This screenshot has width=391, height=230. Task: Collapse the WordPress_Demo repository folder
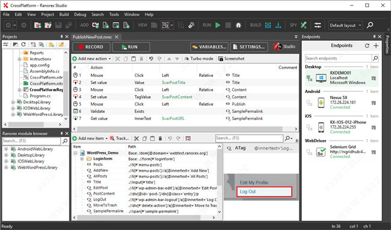[x=75, y=153]
